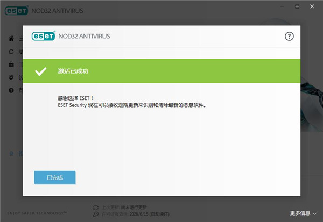Click the 已完成 button
This screenshot has height=222, width=323.
pos(54,177)
